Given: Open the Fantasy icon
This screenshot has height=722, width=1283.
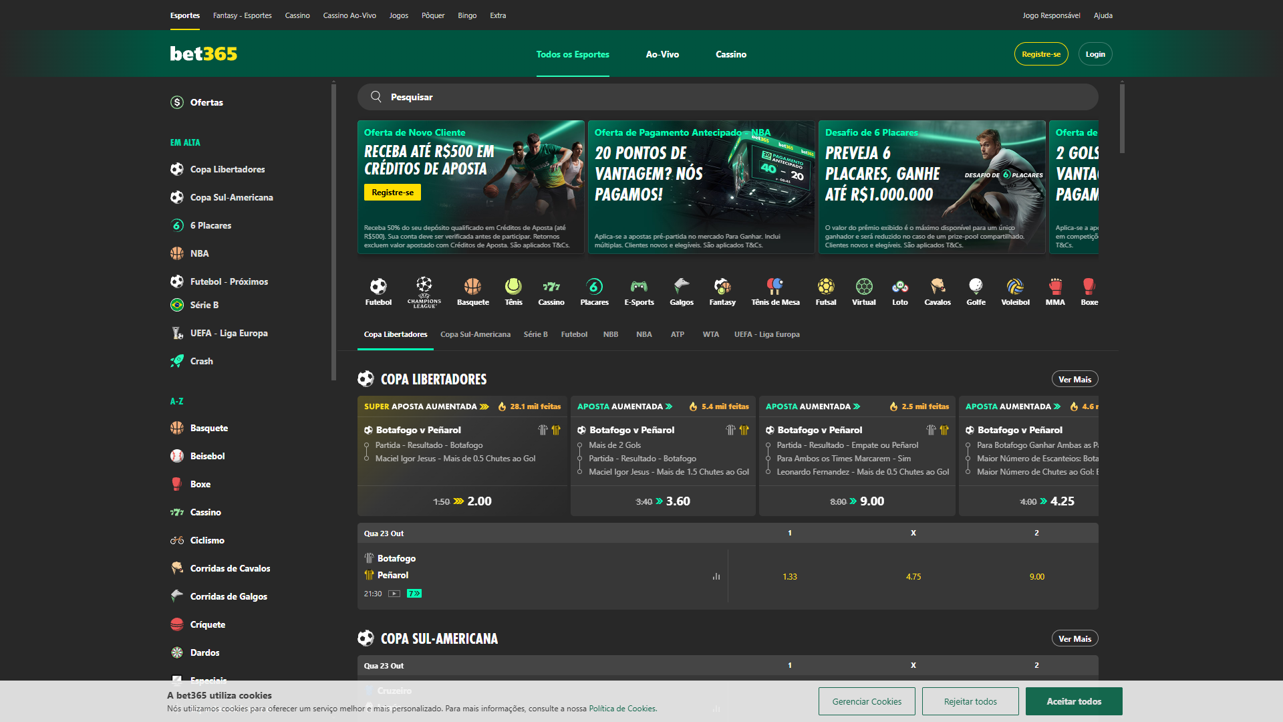Looking at the screenshot, I should point(722,291).
